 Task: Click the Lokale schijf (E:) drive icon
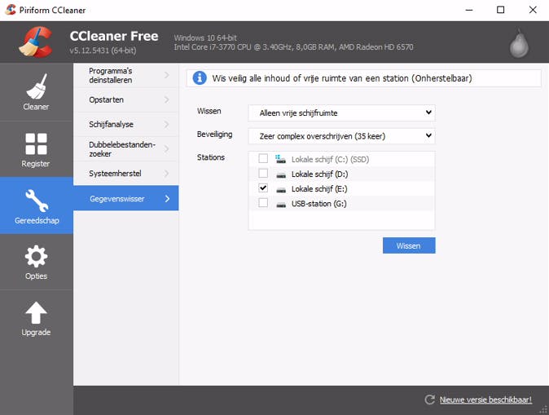(x=281, y=190)
